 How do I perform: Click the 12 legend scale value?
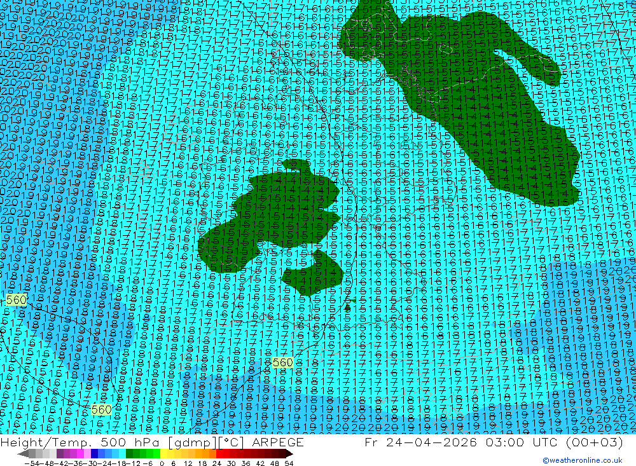pyautogui.click(x=188, y=463)
